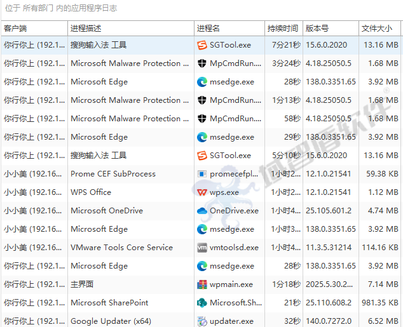The height and width of the screenshot is (327, 403).
Task: Select the duration cell 3分24秒
Action: click(x=286, y=63)
